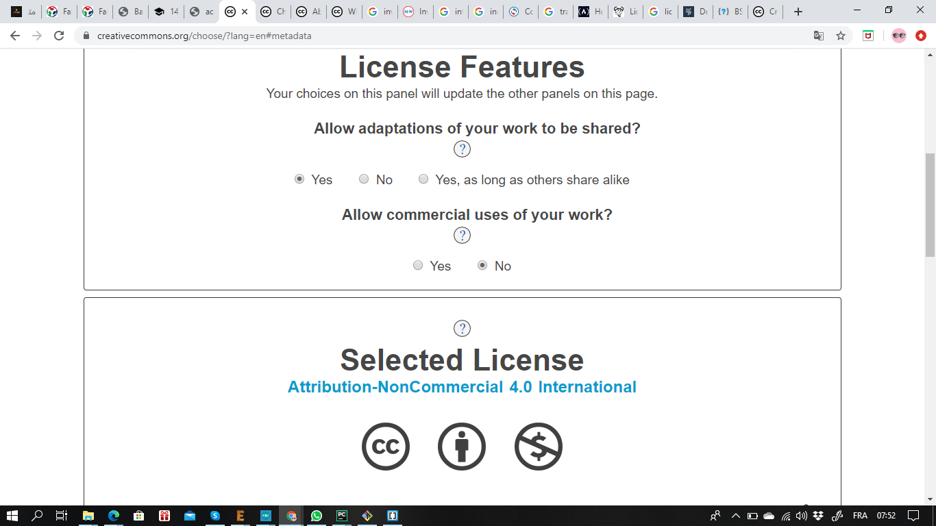
Task: Open the Windows Start menu
Action: pyautogui.click(x=12, y=516)
